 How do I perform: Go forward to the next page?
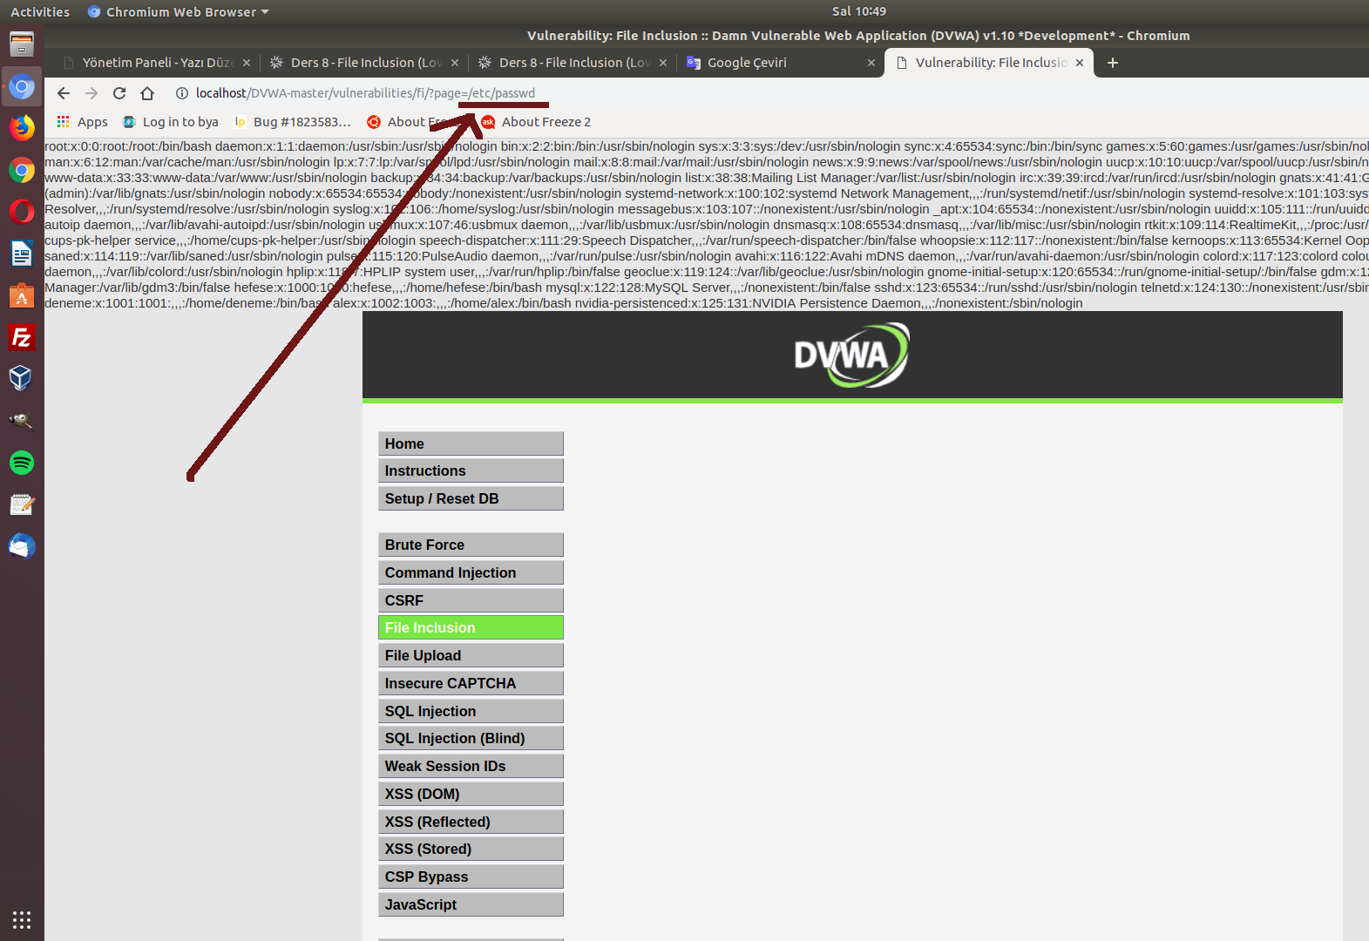point(91,93)
